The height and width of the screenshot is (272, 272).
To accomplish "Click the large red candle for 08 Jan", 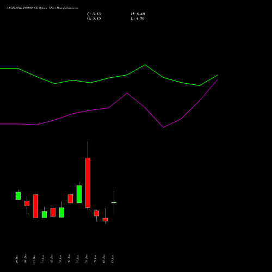I will (88, 183).
